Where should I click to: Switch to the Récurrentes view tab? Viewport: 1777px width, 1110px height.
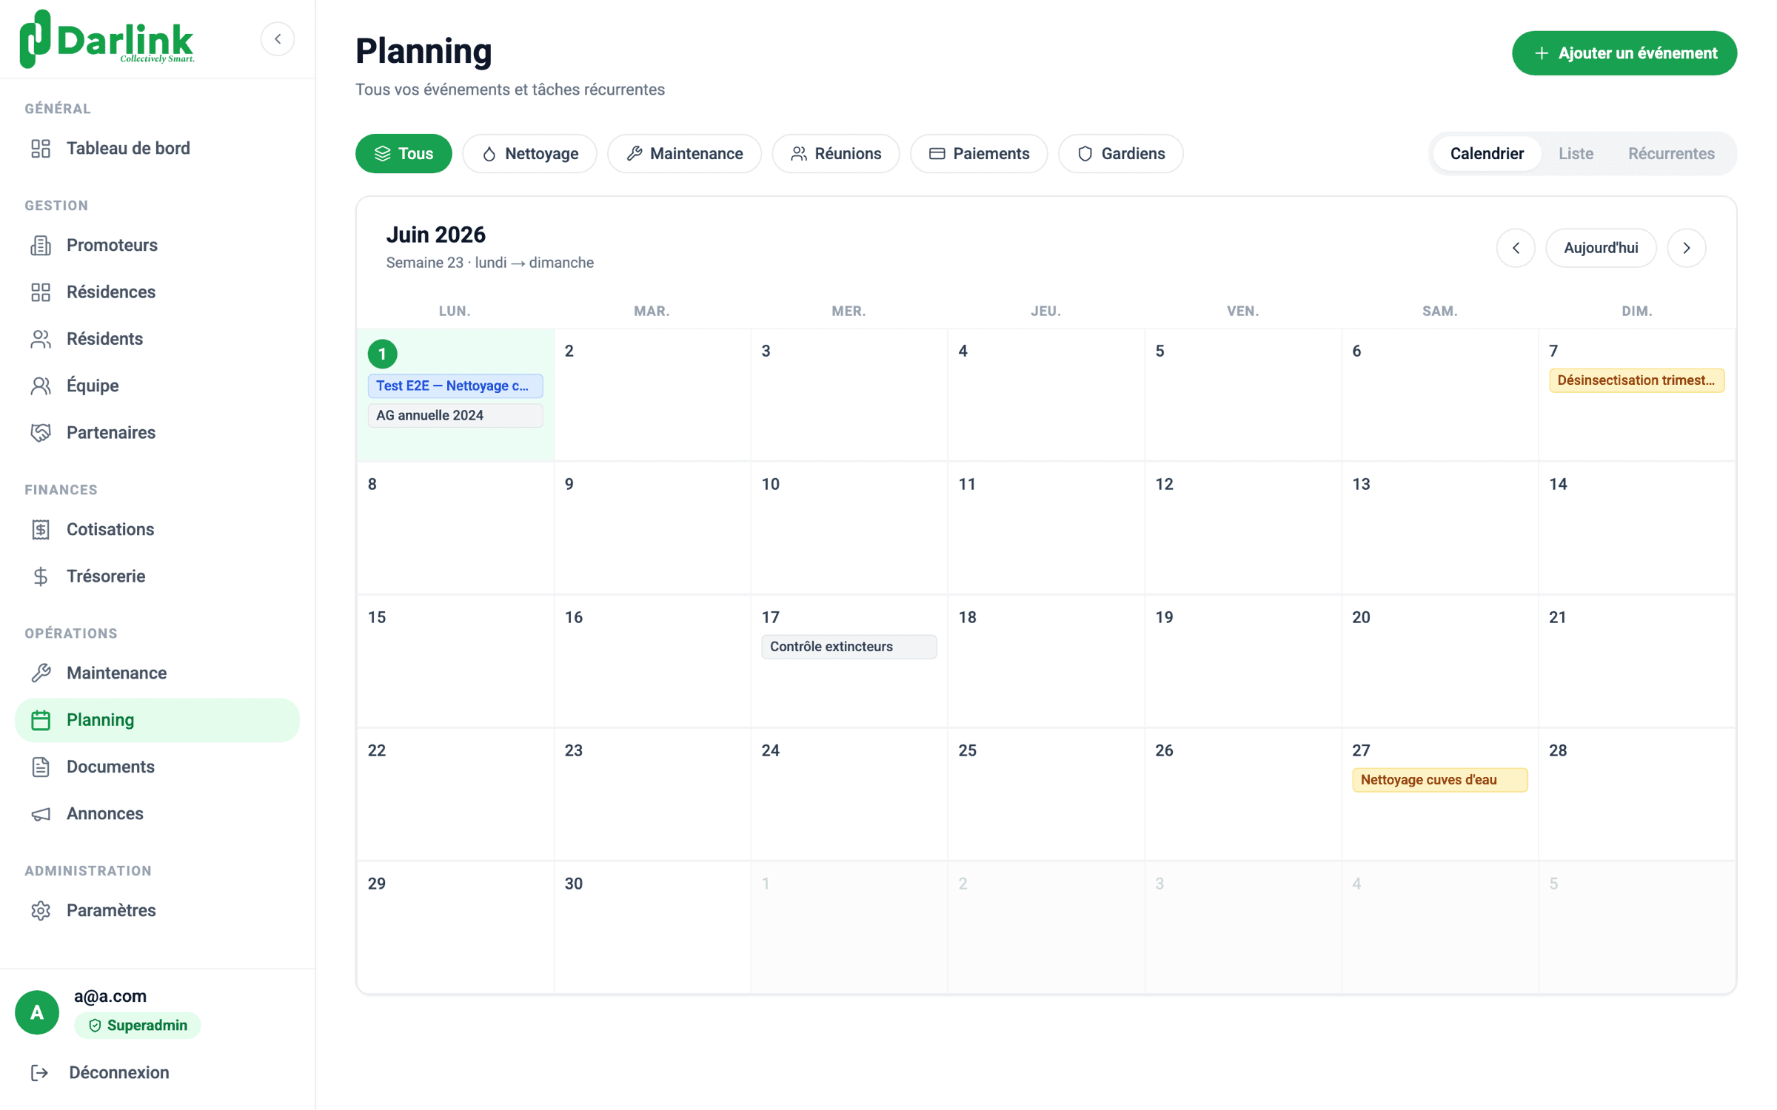tap(1671, 154)
